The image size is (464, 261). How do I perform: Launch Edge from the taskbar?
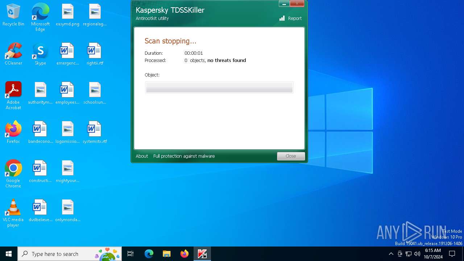pos(149,254)
